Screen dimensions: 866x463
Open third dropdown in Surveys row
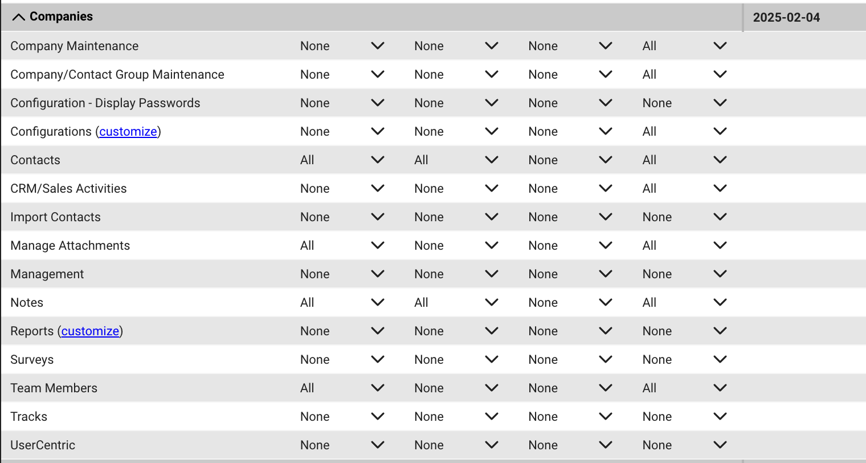pyautogui.click(x=570, y=360)
